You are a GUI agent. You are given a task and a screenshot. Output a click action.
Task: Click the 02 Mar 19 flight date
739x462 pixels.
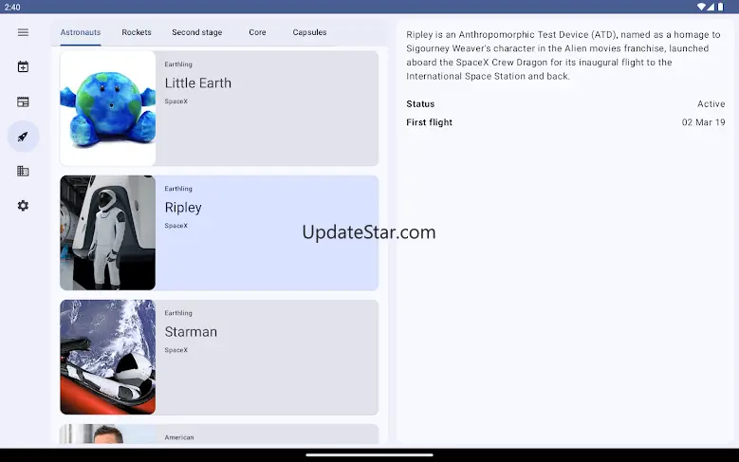coord(703,122)
